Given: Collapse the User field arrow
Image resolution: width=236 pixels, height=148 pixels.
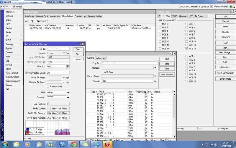Looking at the screenshot, I should pyautogui.click(x=68, y=92).
